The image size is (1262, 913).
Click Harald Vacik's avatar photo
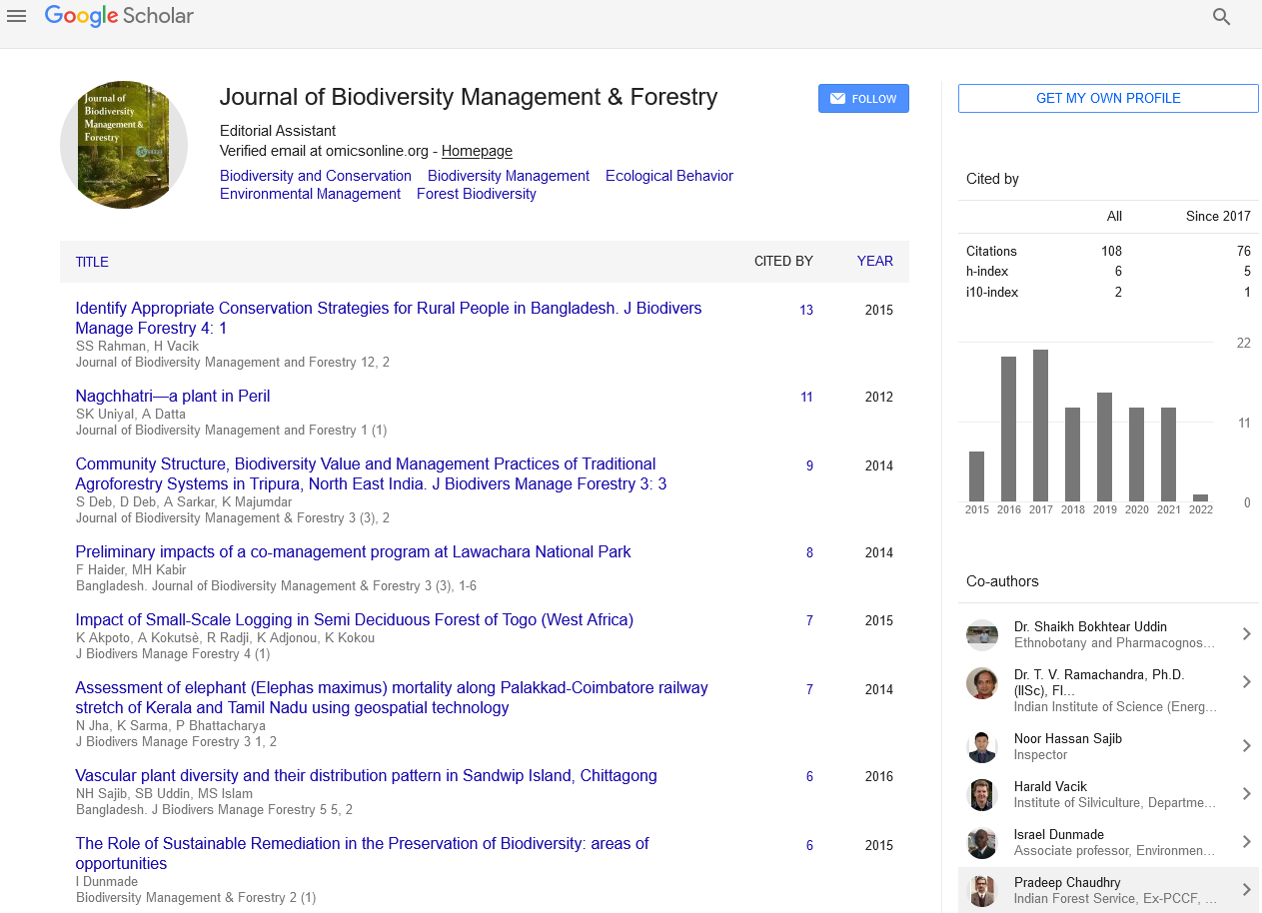982,794
